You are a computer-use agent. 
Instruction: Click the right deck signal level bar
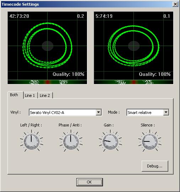coord(133,82)
